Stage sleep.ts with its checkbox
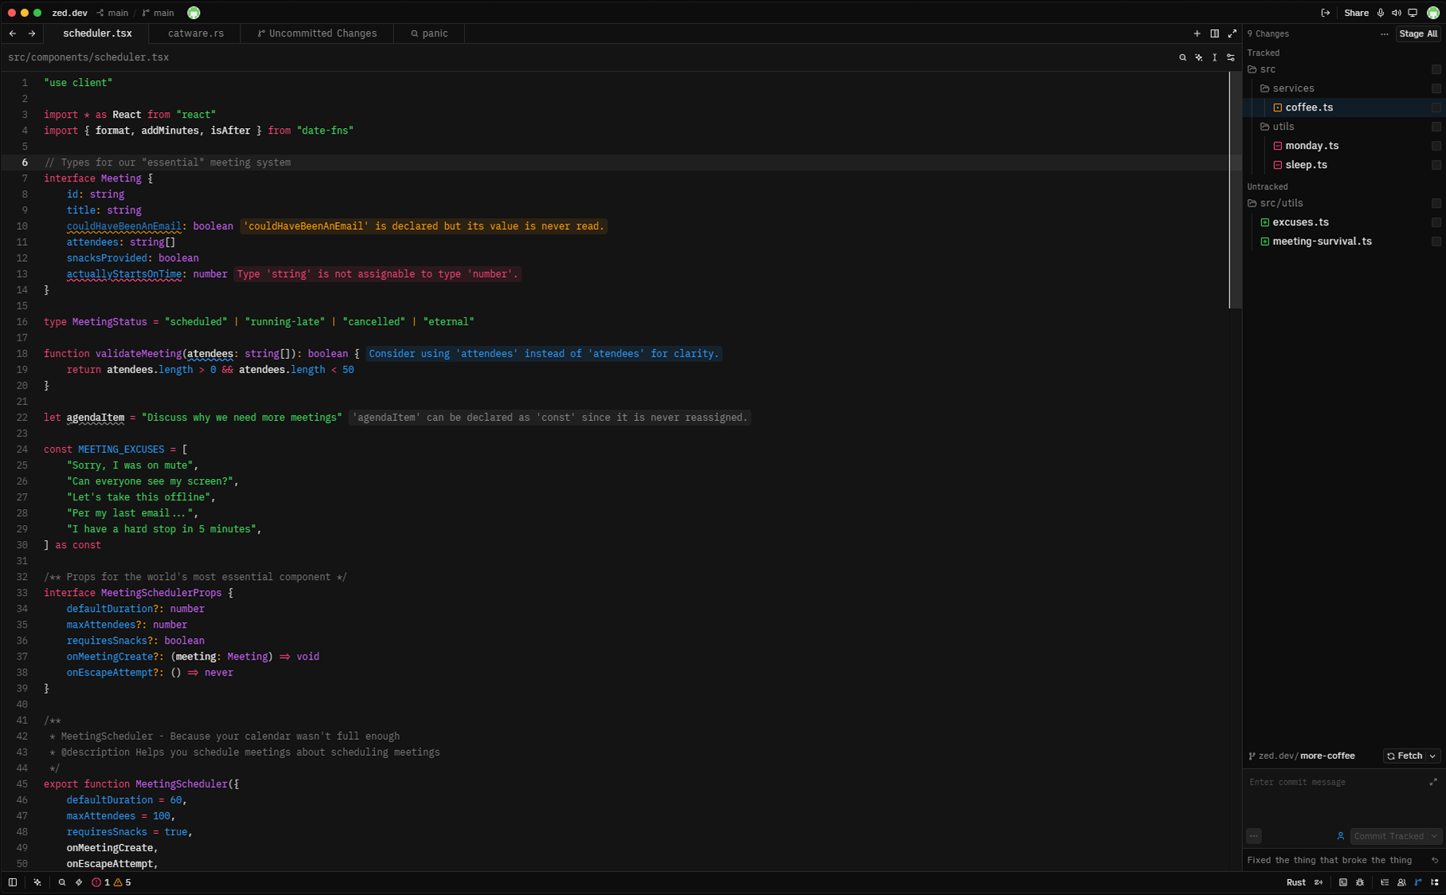The height and width of the screenshot is (895, 1446). pyautogui.click(x=1436, y=165)
